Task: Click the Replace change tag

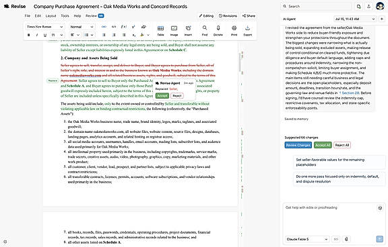Action: [x=53, y=81]
